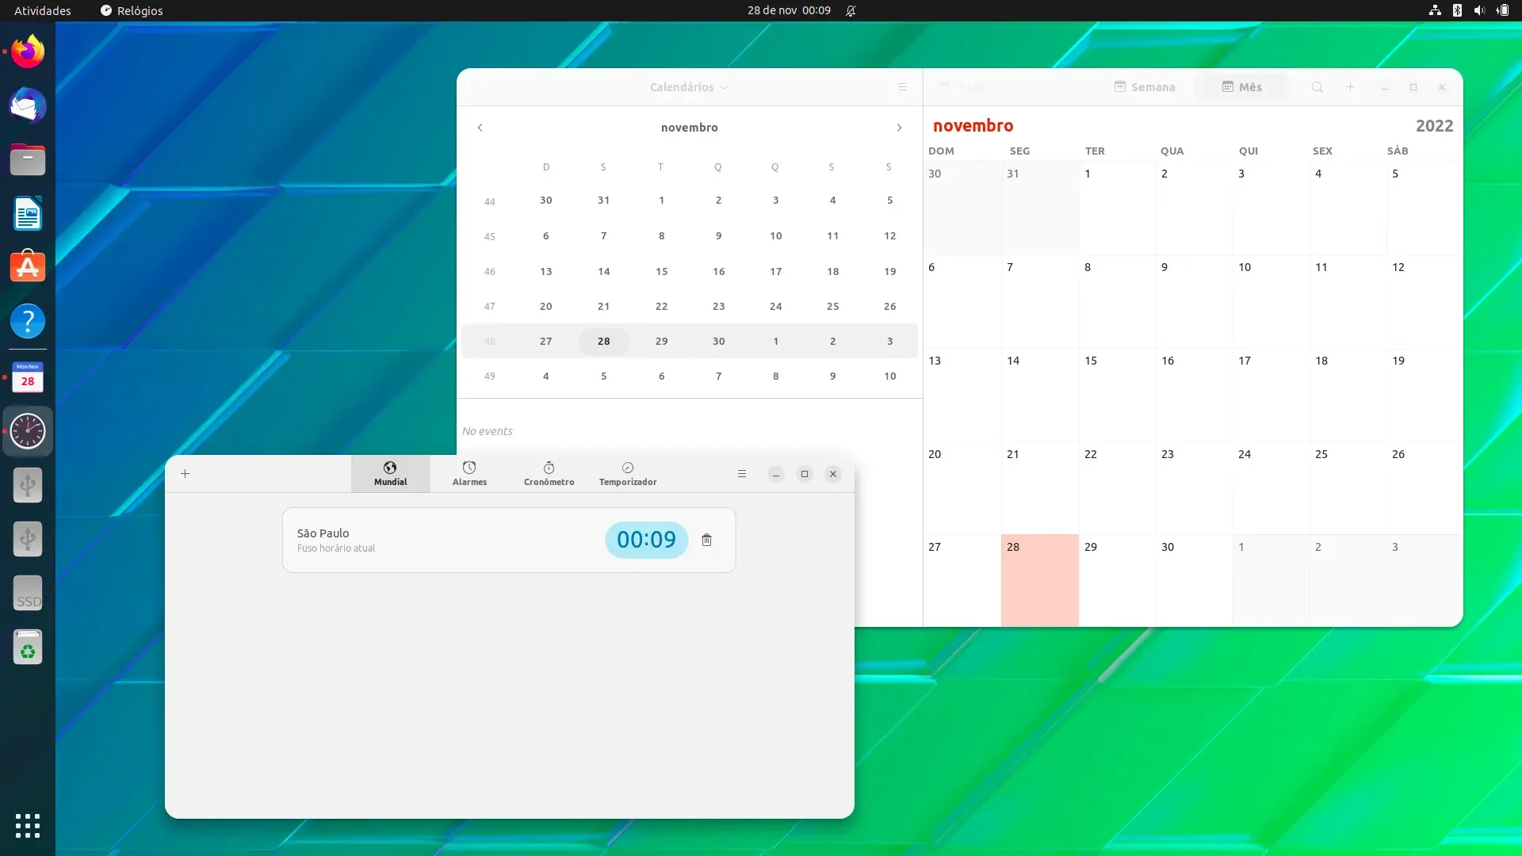This screenshot has width=1522, height=856.
Task: Open second USB drive in dock
Action: tap(28, 539)
